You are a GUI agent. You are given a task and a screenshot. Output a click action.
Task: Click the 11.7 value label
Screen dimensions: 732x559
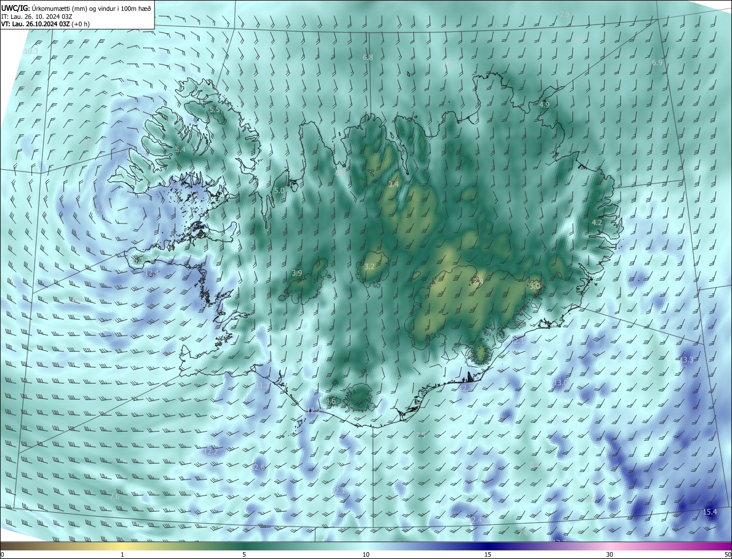pos(262,386)
